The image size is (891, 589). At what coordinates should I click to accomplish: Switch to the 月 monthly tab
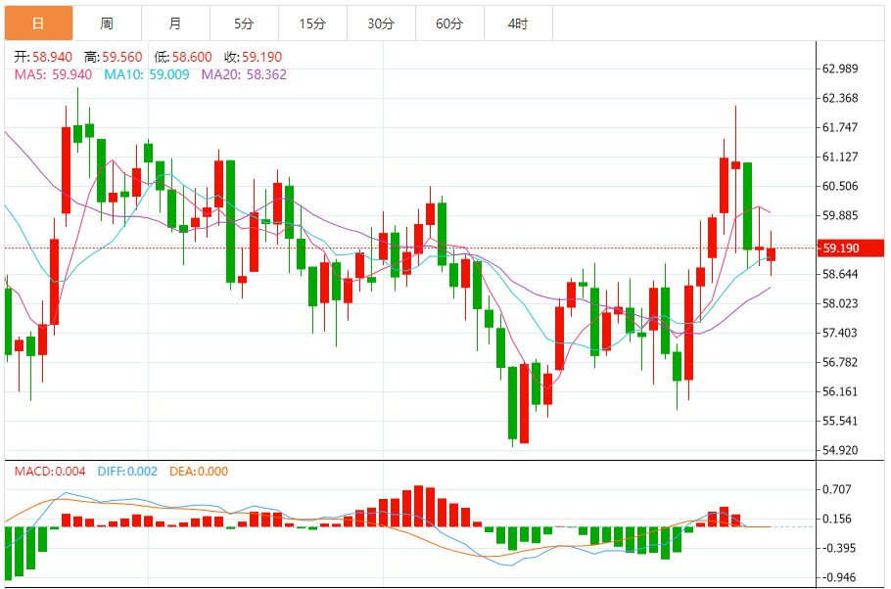[x=175, y=23]
